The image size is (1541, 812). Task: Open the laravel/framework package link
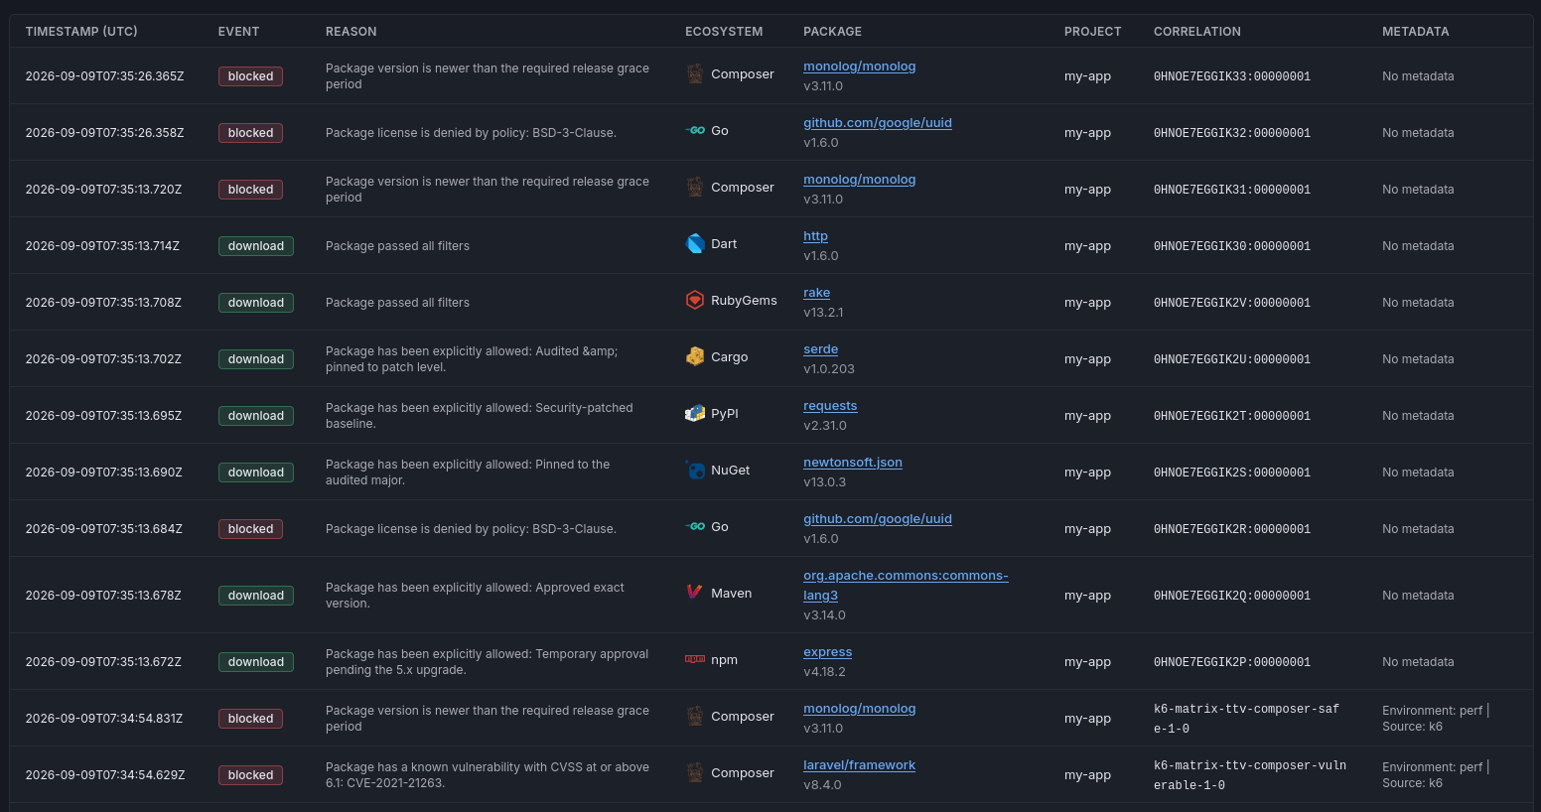pos(859,765)
